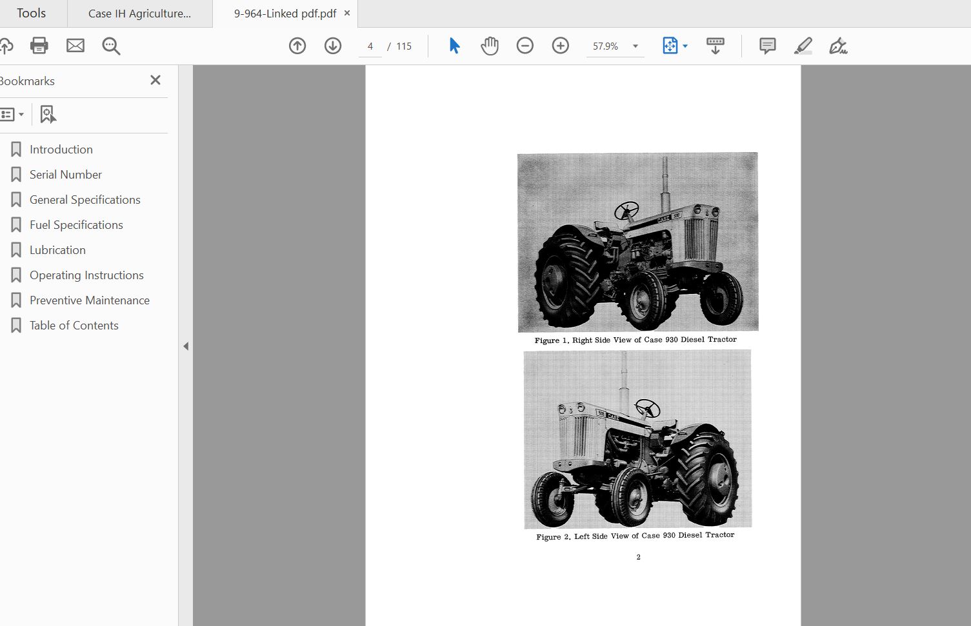
Task: Open the Tools tab
Action: pyautogui.click(x=32, y=14)
